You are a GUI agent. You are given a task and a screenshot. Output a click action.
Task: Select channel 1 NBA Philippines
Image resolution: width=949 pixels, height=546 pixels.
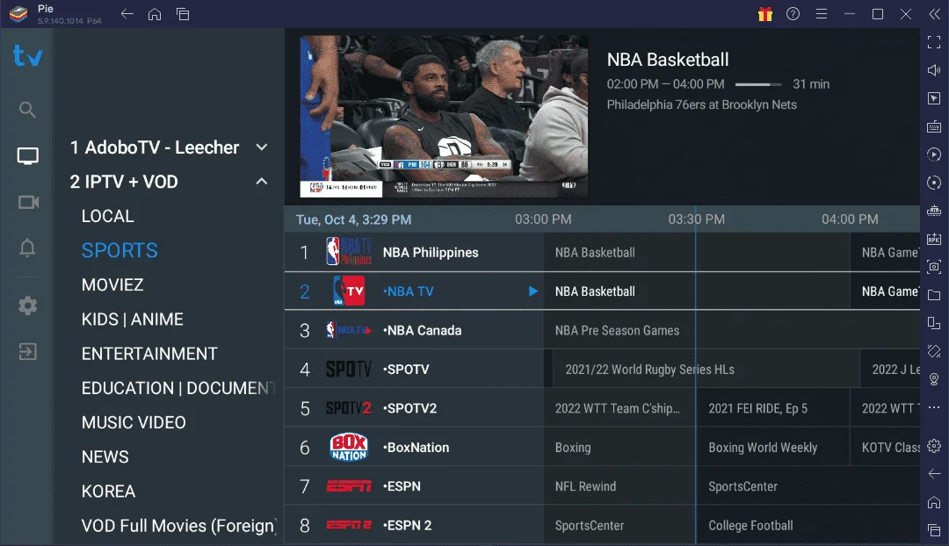(414, 252)
